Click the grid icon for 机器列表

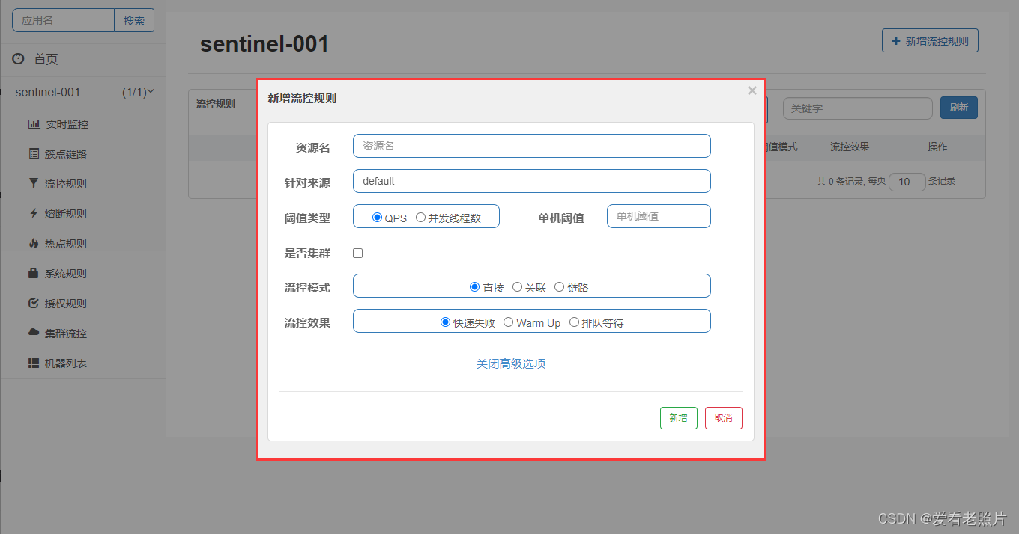34,363
